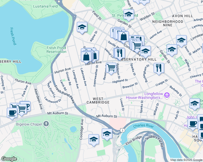Screen dimensions: 203x162
Task: Click the restaurant marker near Vassal Ln
Action: click(x=119, y=53)
